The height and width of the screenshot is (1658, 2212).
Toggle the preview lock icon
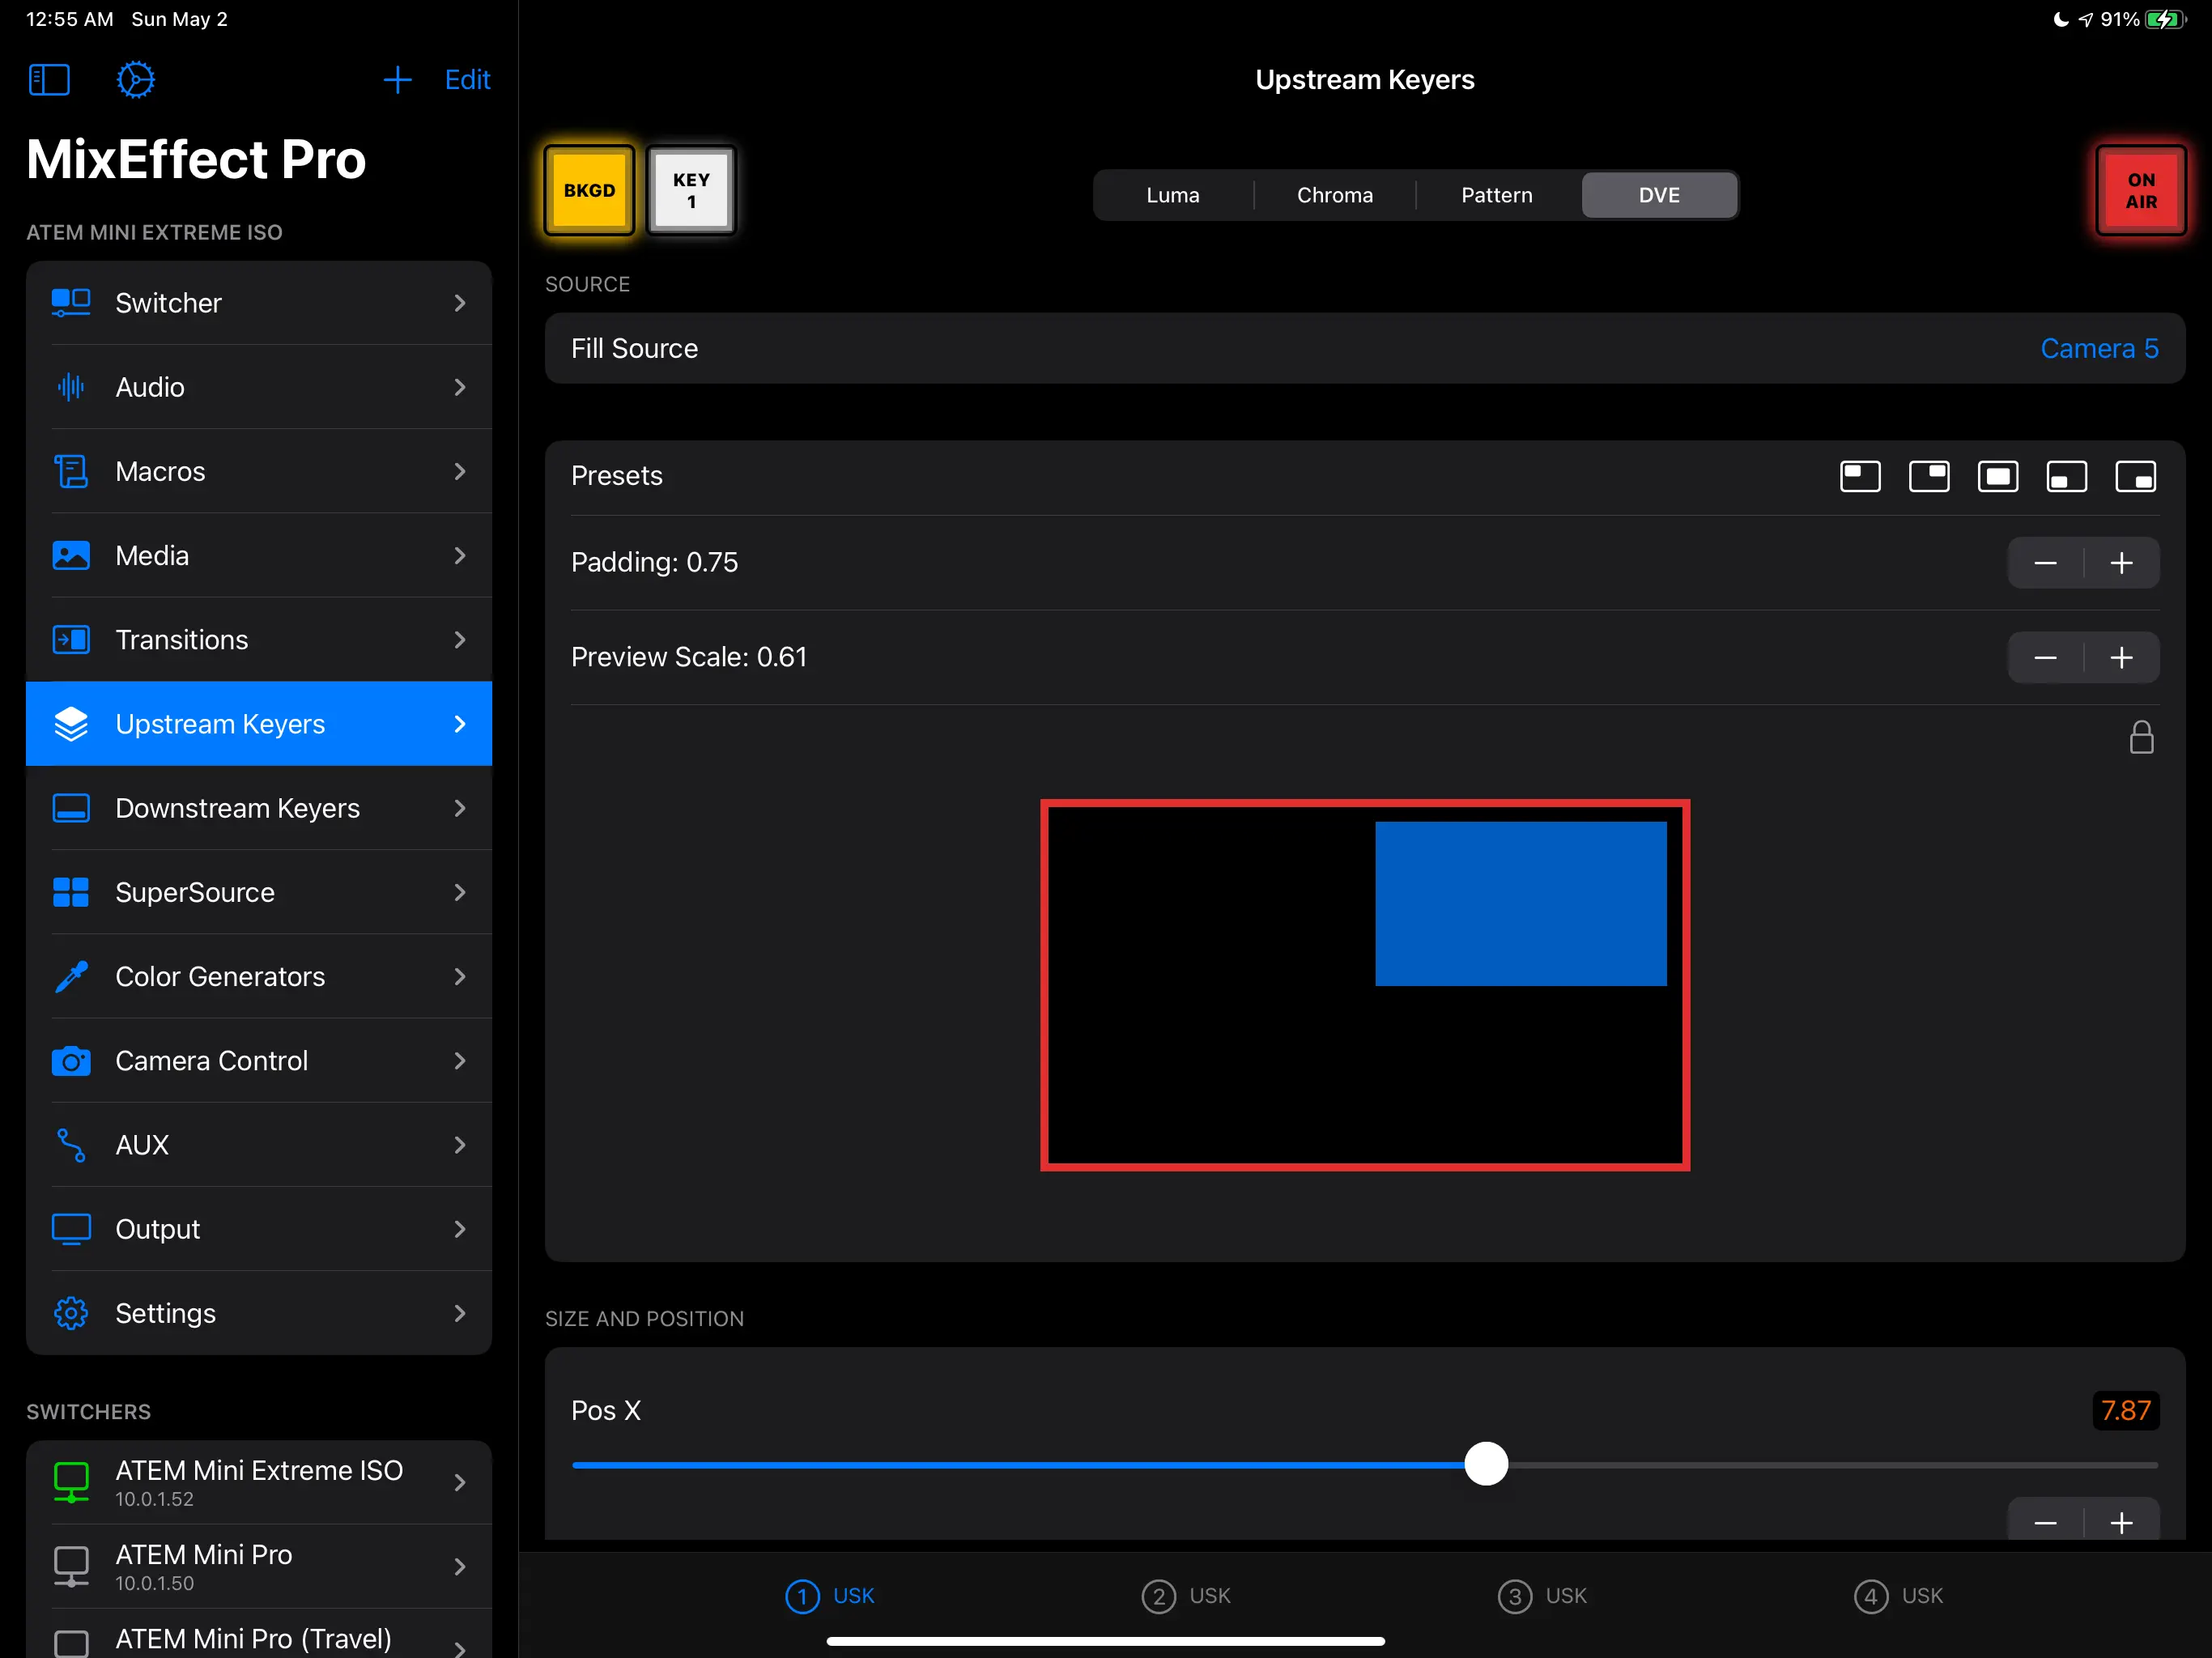coord(2141,738)
